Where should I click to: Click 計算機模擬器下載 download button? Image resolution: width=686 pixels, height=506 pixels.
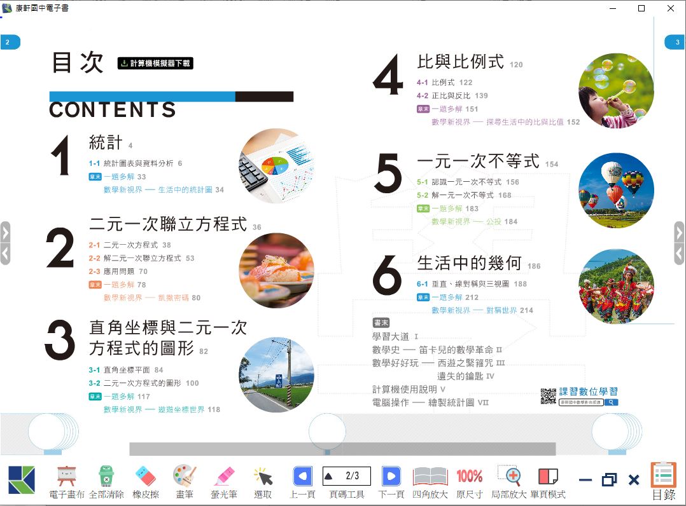(x=155, y=63)
